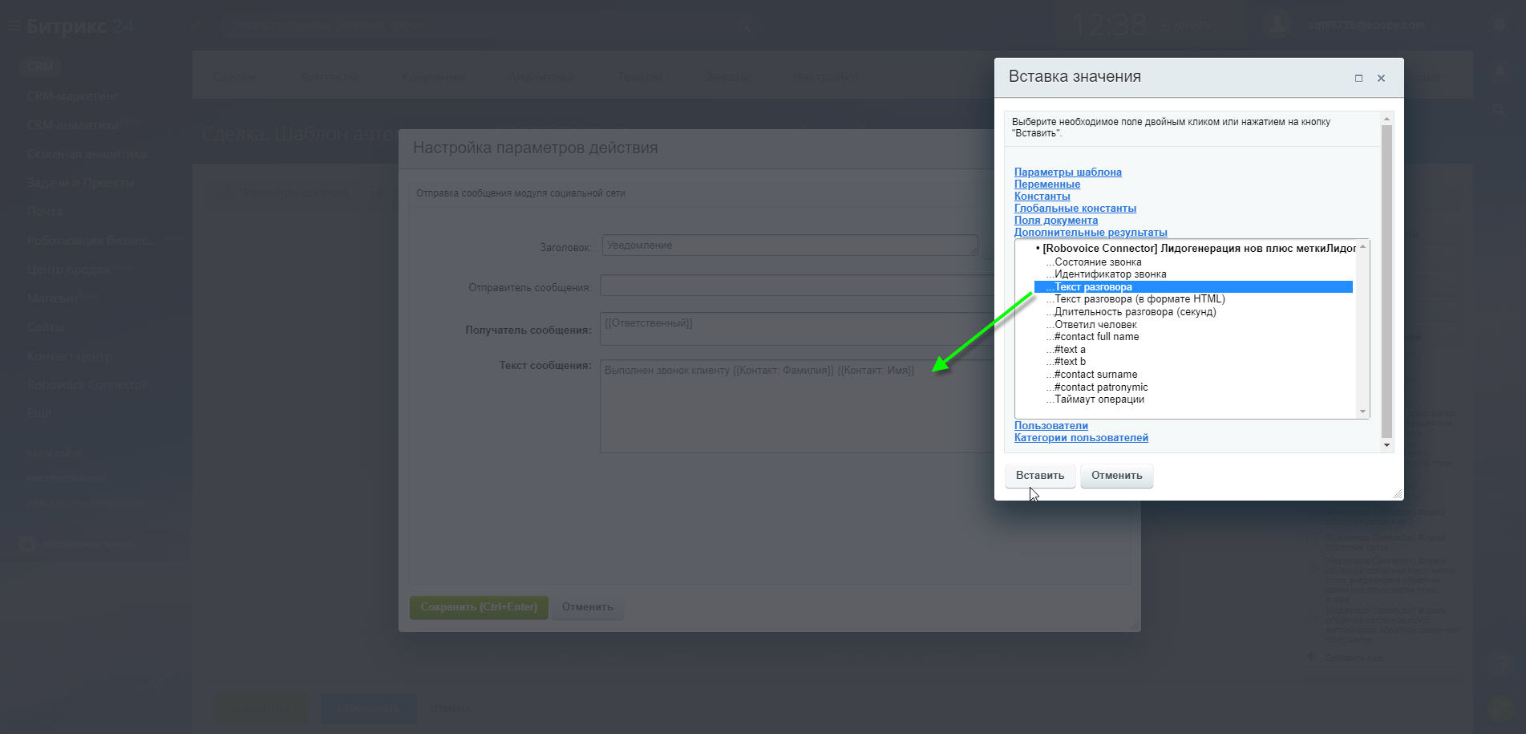Select the #contact full name row
This screenshot has width=1526, height=734.
(1193, 337)
